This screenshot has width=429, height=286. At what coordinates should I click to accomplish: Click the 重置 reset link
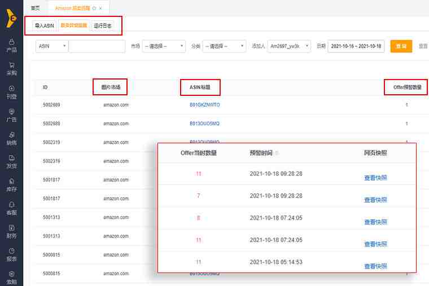(x=423, y=46)
